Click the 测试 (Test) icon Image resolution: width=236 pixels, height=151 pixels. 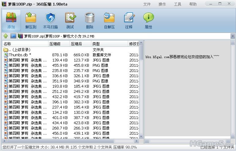coord(70,18)
